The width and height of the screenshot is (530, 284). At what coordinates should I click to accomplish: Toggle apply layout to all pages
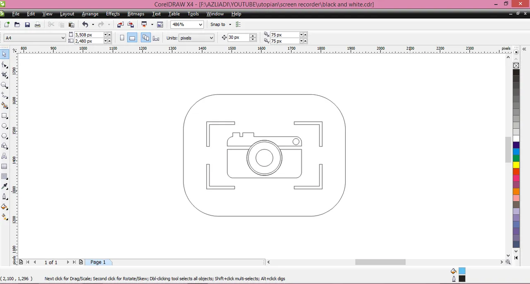[146, 38]
